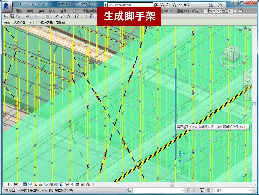Open the 分析 ribbon tab
The image size is (259, 195).
74,11
